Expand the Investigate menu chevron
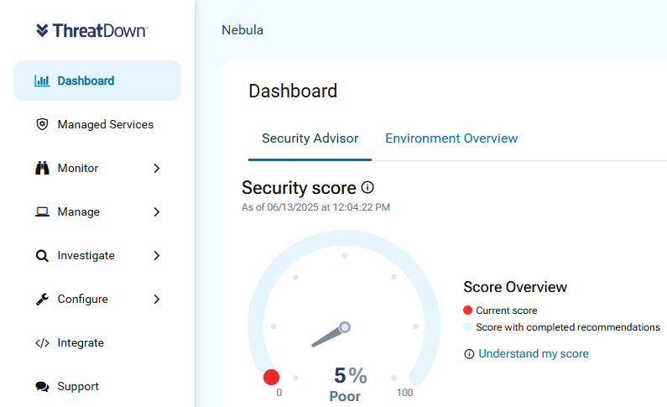This screenshot has width=667, height=407. [157, 256]
